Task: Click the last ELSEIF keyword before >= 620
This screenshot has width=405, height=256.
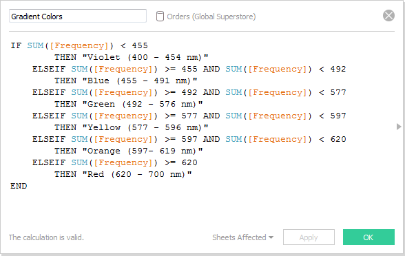Action: 49,162
